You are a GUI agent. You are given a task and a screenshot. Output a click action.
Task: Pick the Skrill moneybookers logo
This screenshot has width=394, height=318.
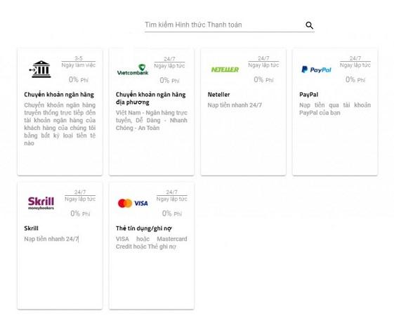(x=41, y=203)
